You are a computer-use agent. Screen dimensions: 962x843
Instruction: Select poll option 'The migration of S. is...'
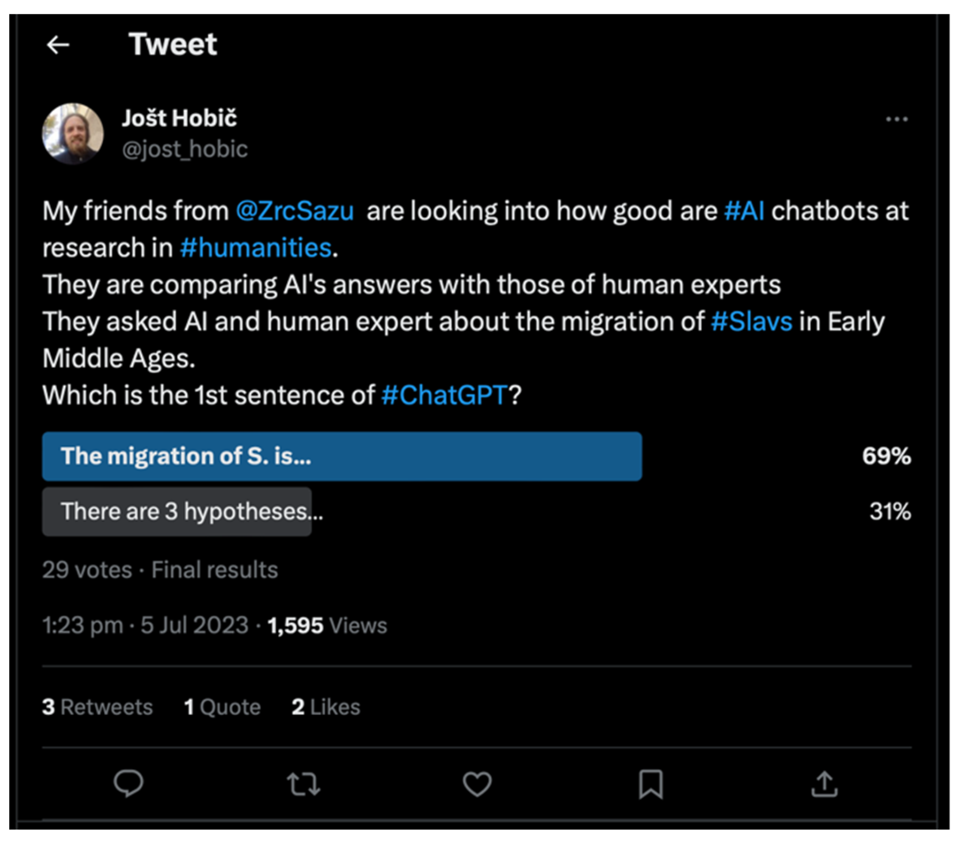[341, 456]
